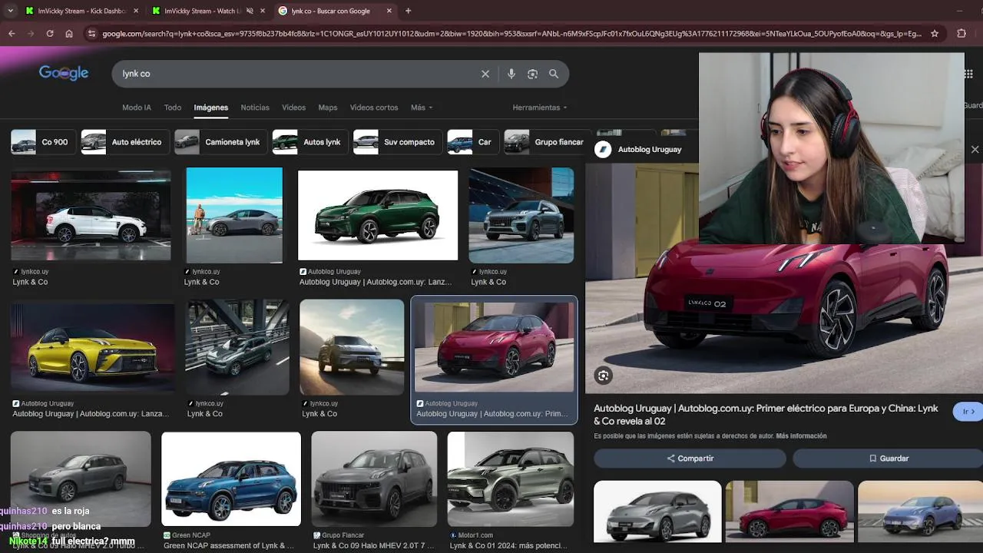The image size is (983, 553).
Task: Search by image with Google Lens
Action: click(x=532, y=74)
